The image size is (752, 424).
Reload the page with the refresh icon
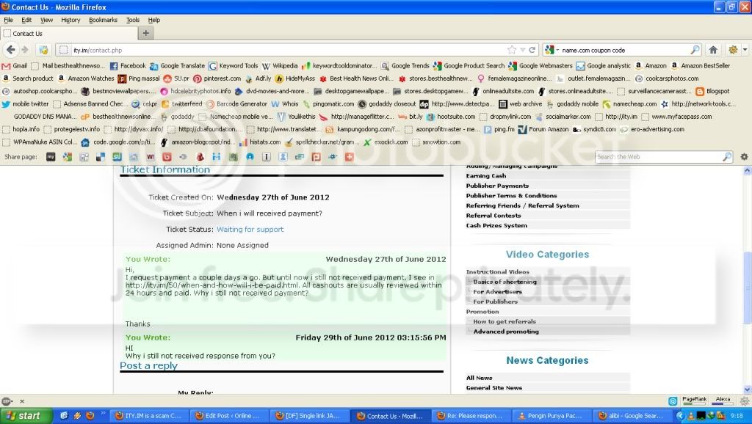tap(532, 50)
